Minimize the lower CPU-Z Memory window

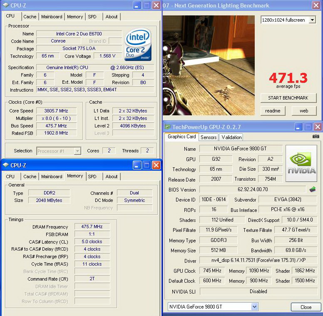[137, 165]
